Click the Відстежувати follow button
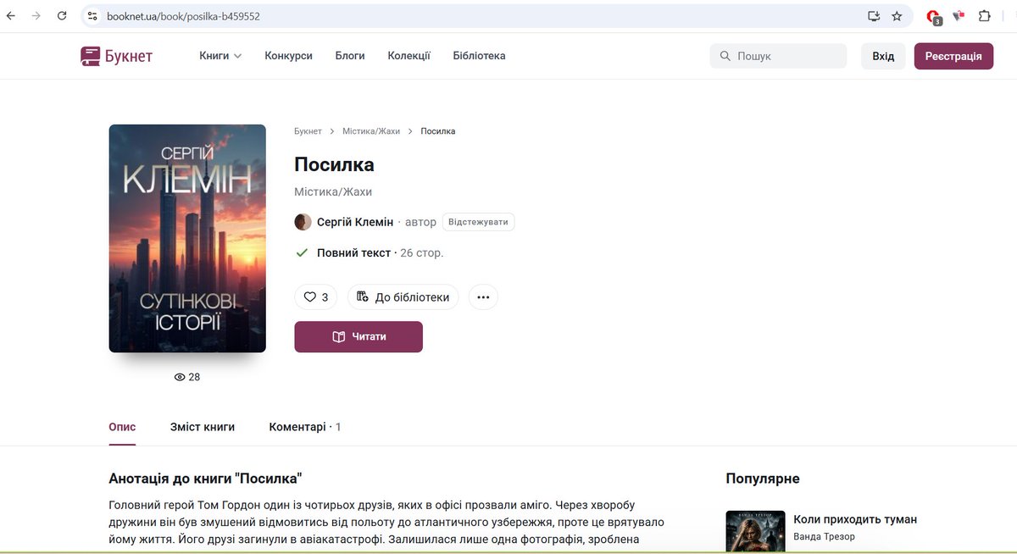The image size is (1017, 554). click(478, 222)
